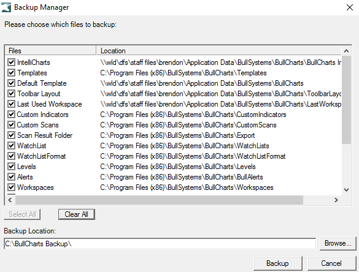Click the horizontal scroll right arrow
Viewport: 359px width, 272px height.
pos(336,200)
